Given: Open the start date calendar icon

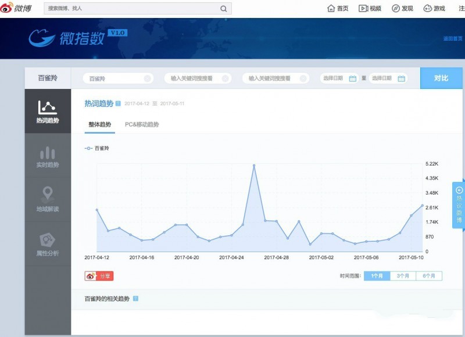Looking at the screenshot, I should (x=353, y=78).
